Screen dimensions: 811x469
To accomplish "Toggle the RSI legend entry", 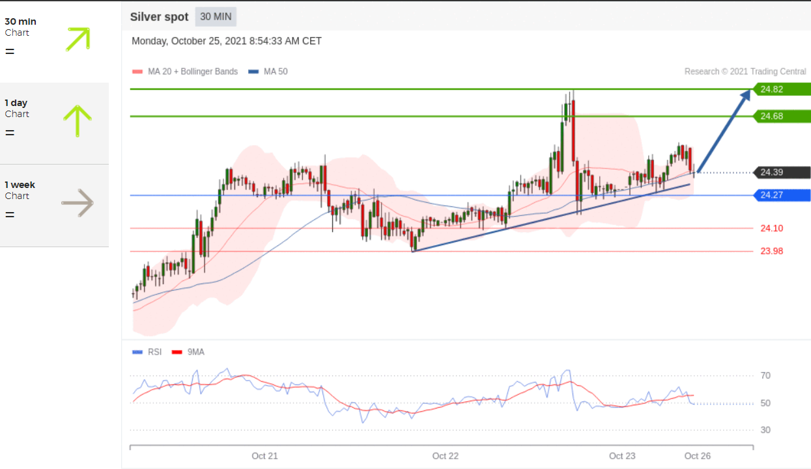I will [147, 352].
